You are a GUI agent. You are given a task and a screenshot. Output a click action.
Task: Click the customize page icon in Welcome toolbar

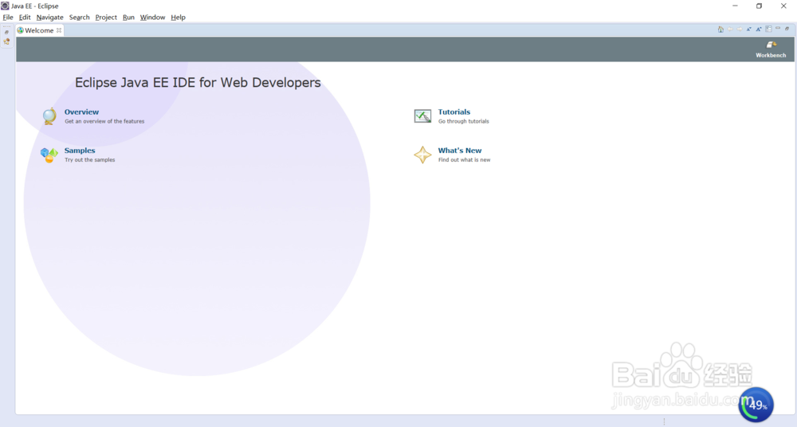point(768,29)
